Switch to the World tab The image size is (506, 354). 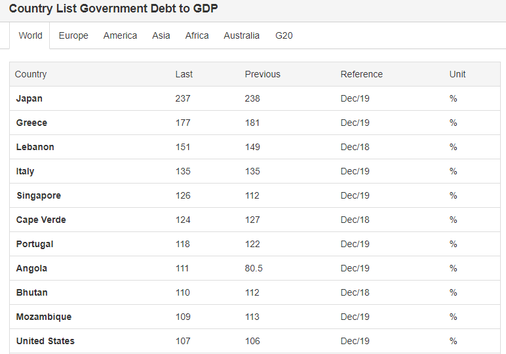coord(30,35)
